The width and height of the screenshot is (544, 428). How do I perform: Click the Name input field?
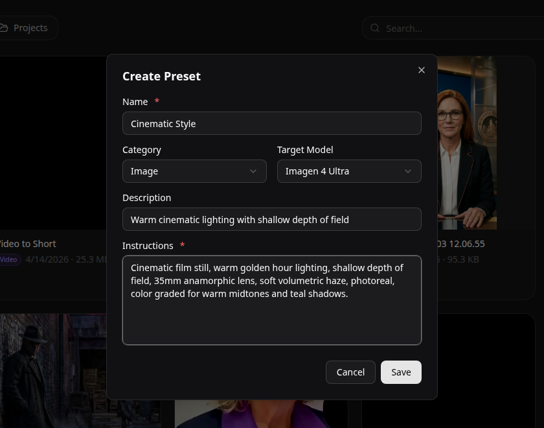point(271,123)
